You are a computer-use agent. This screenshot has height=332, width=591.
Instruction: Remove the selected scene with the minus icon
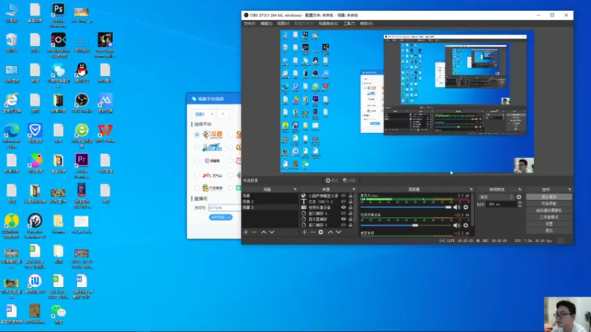point(254,232)
